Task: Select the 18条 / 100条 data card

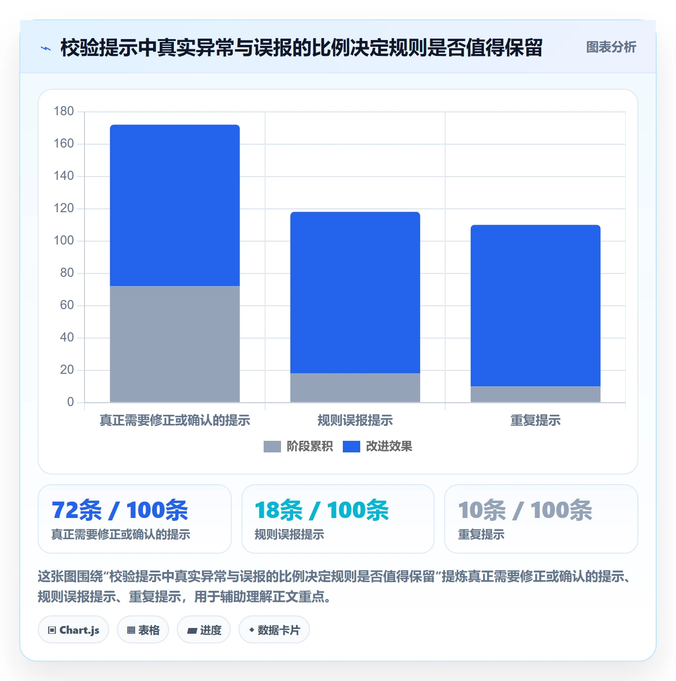Action: [x=338, y=519]
